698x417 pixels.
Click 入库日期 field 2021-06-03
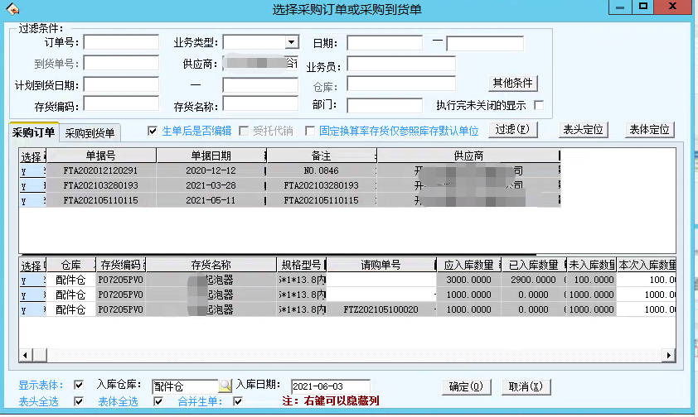[x=330, y=386]
